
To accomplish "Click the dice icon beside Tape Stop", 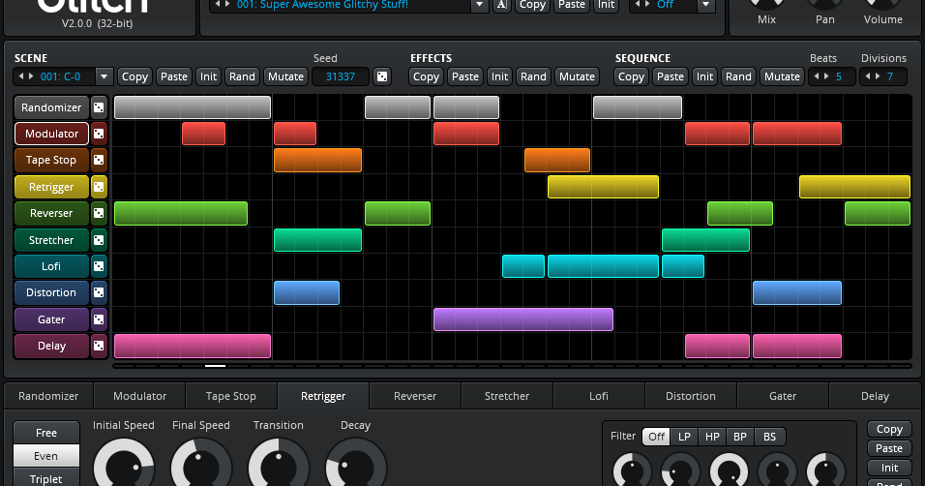I will (x=99, y=160).
